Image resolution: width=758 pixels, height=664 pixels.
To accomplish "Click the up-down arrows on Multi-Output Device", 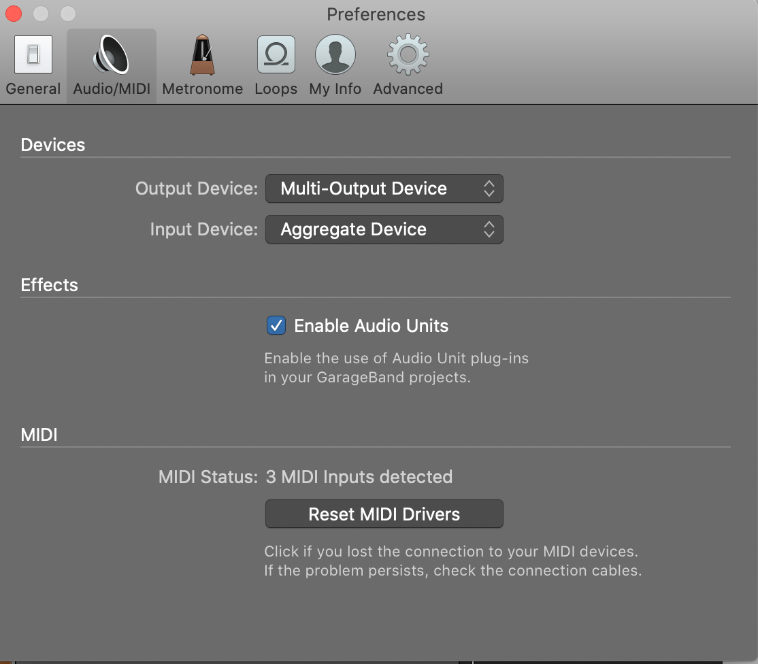I will click(489, 189).
